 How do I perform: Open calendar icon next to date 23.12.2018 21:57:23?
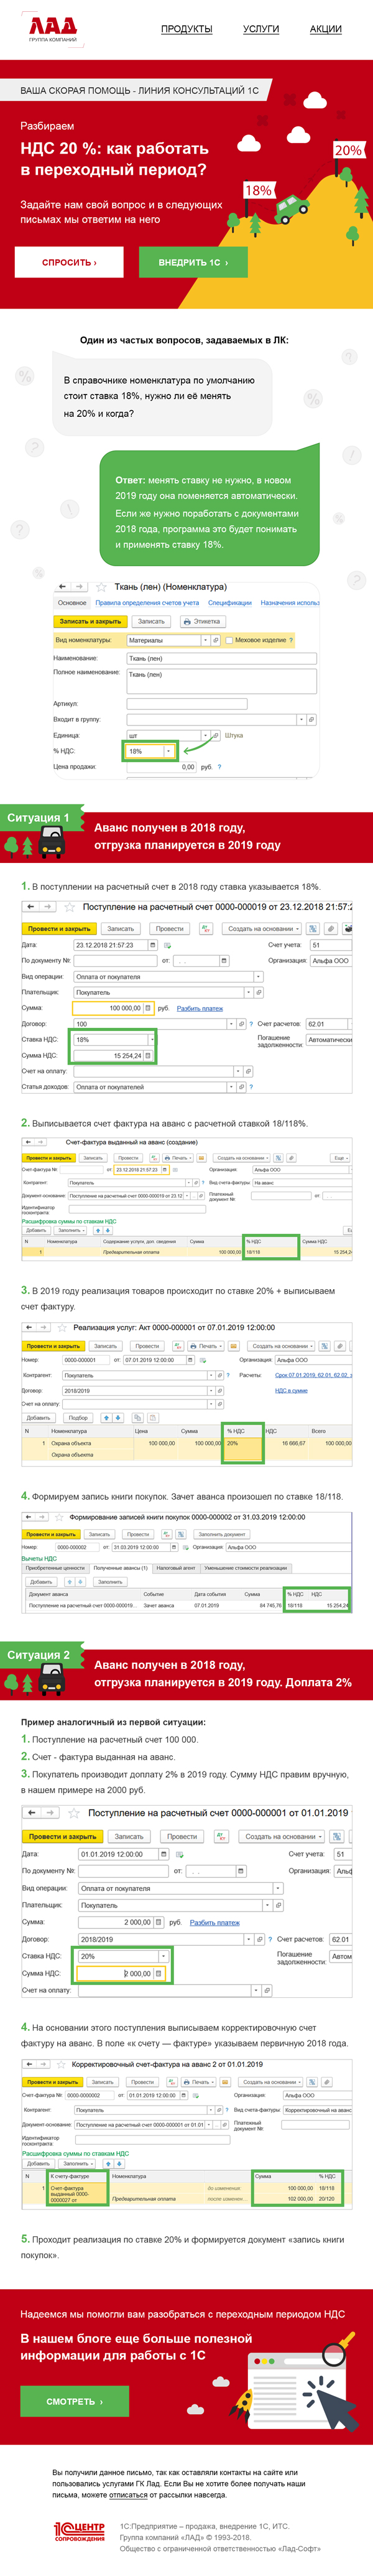point(152,945)
